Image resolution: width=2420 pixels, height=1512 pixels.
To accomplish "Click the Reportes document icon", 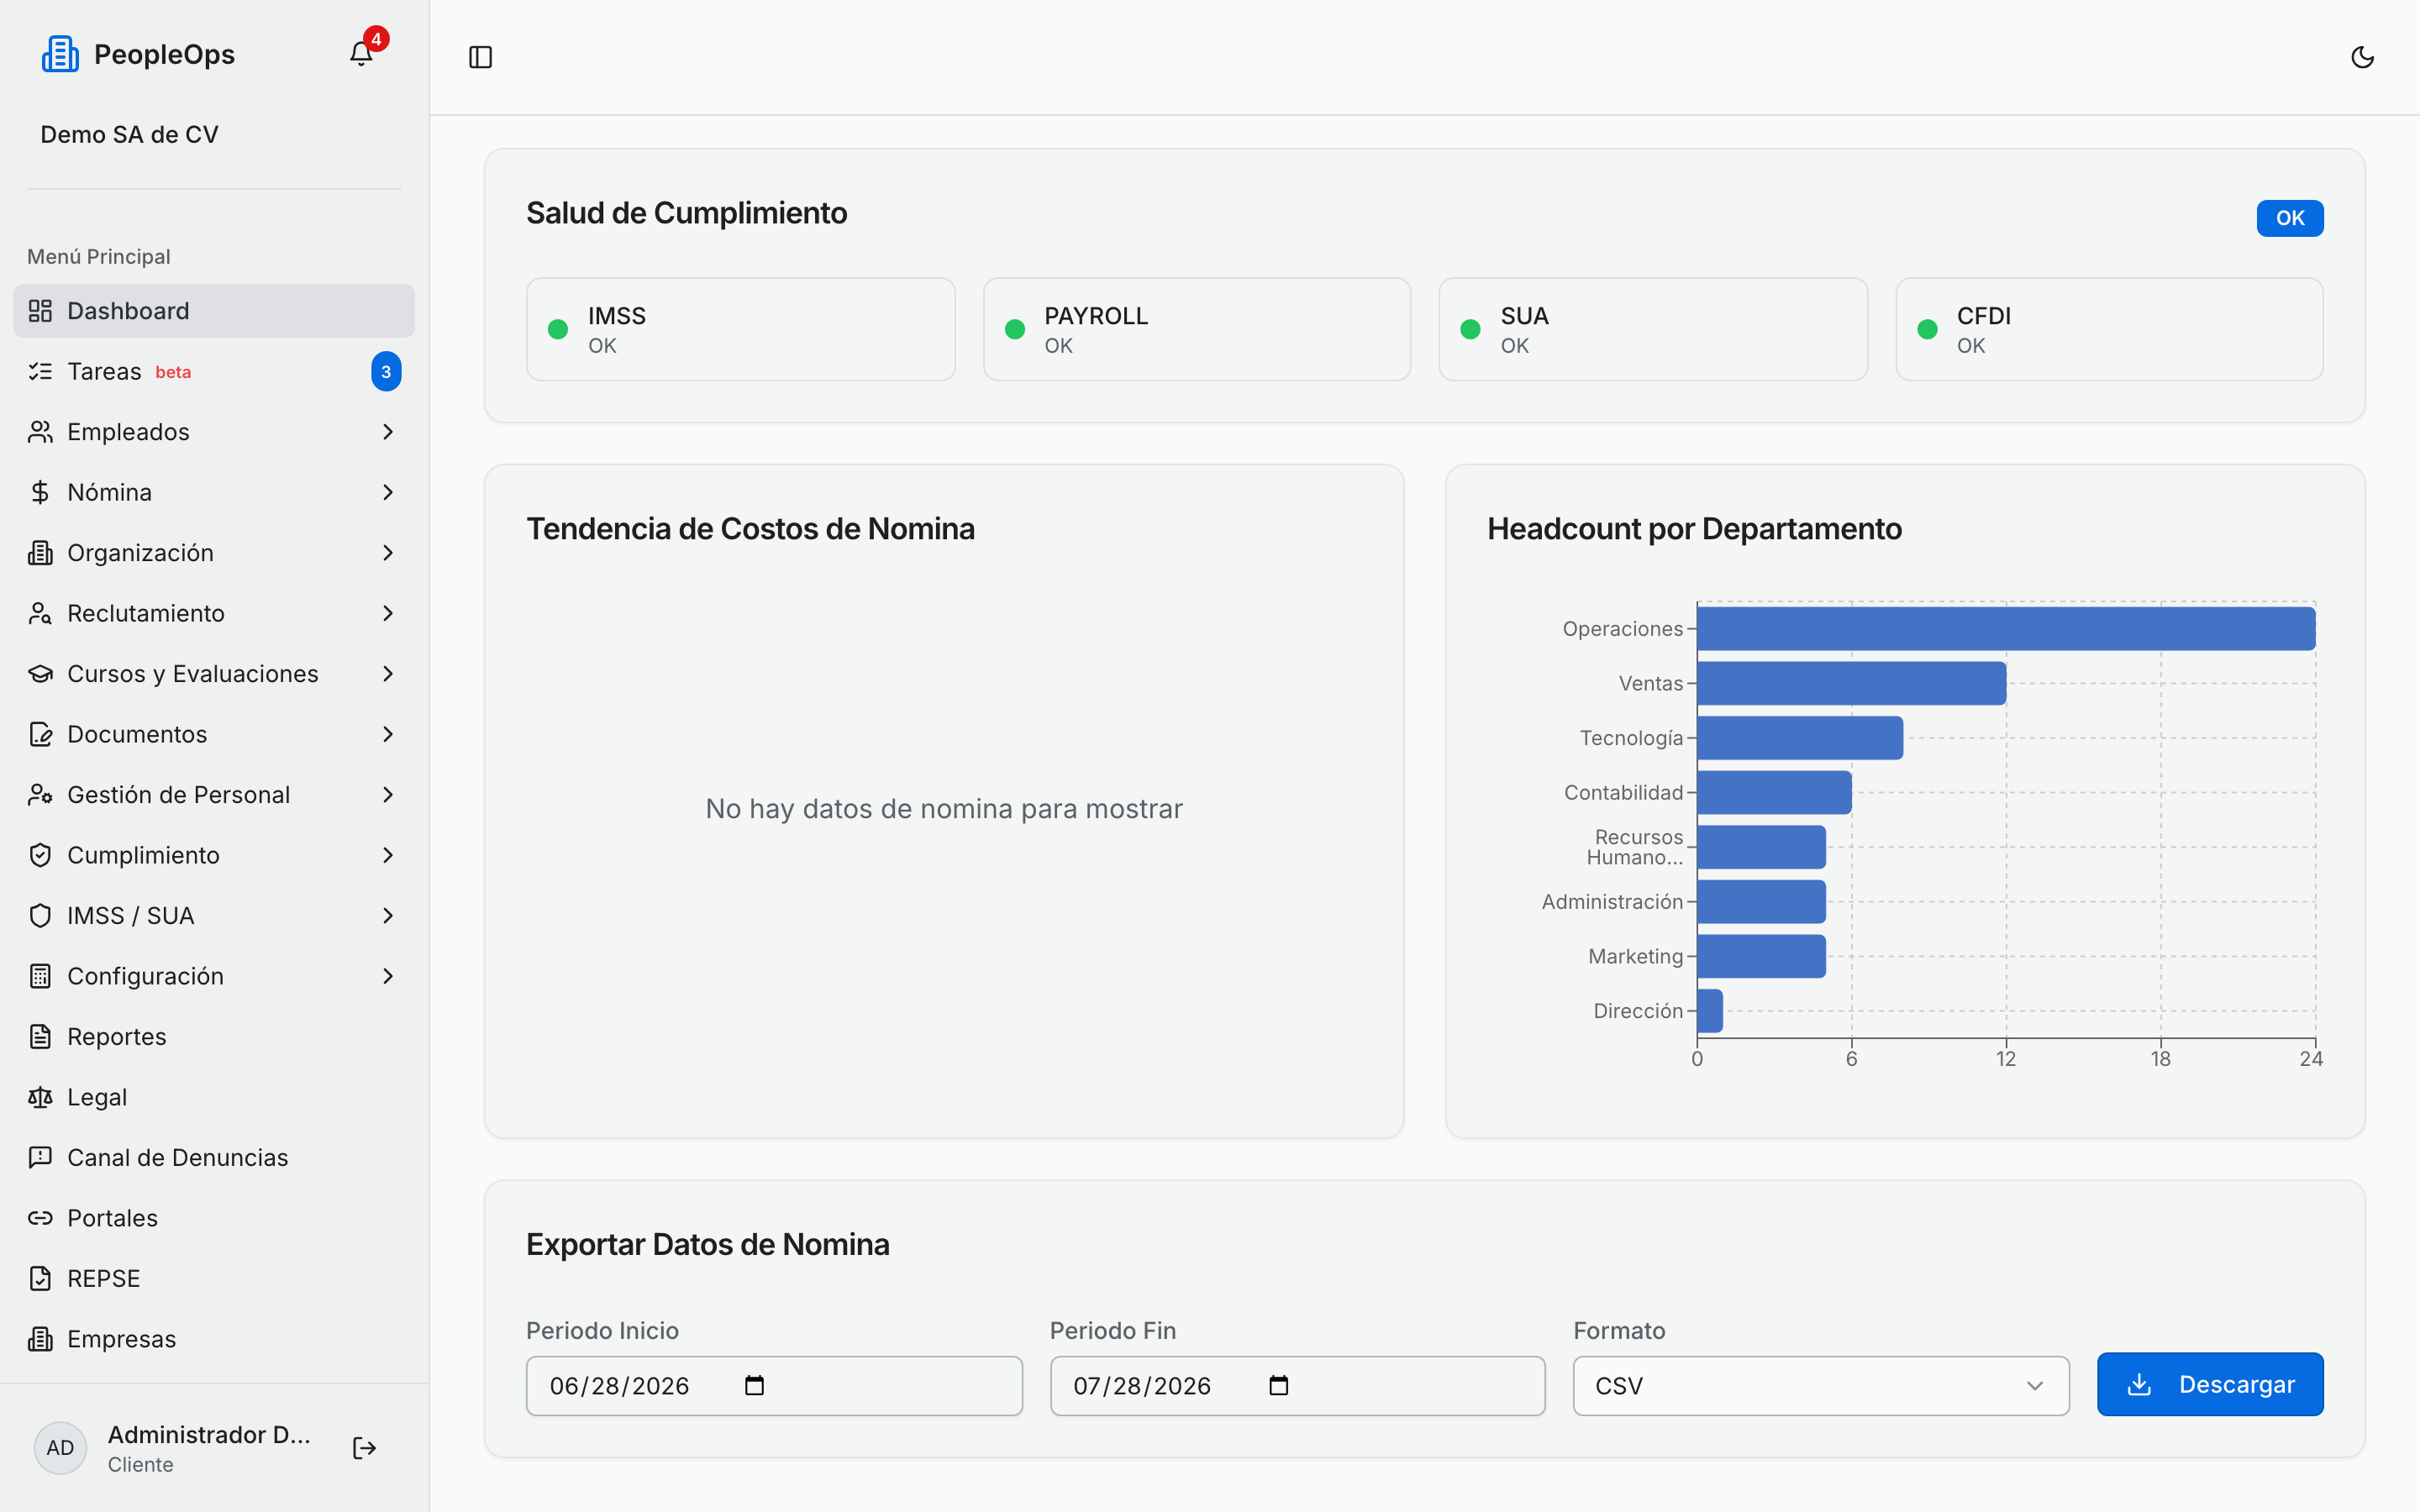I will (x=40, y=1037).
